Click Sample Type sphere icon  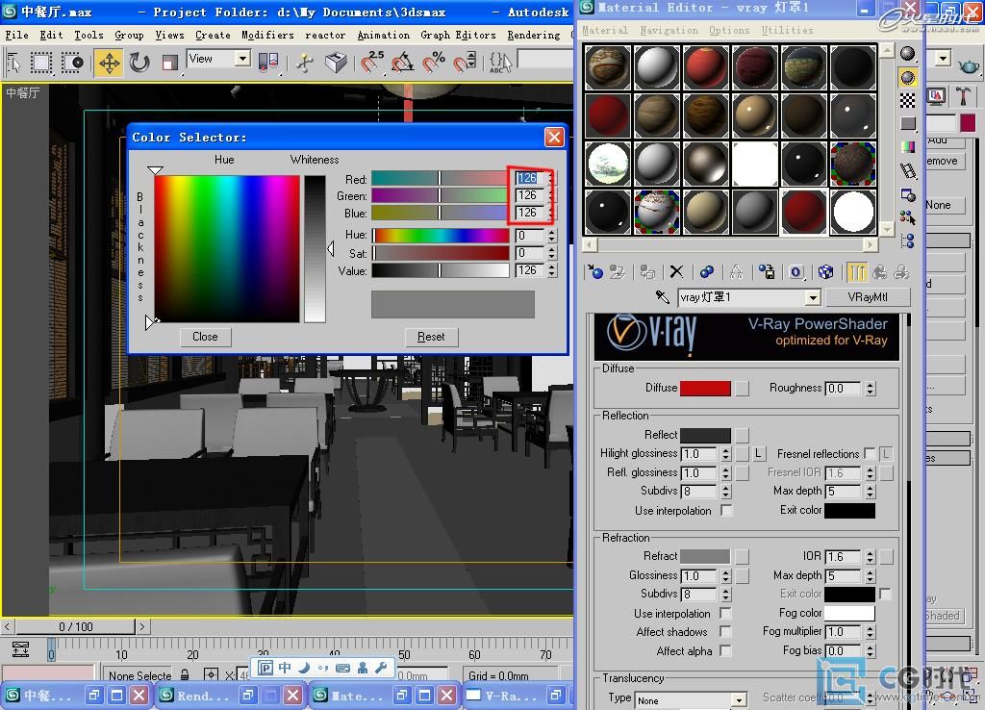tap(907, 54)
